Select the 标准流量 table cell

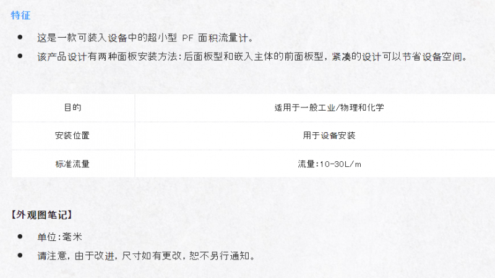coord(73,164)
